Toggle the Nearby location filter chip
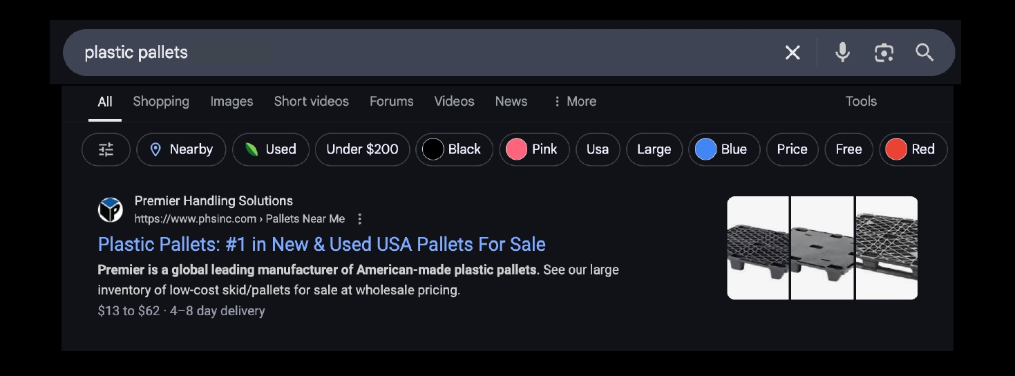 pyautogui.click(x=181, y=149)
